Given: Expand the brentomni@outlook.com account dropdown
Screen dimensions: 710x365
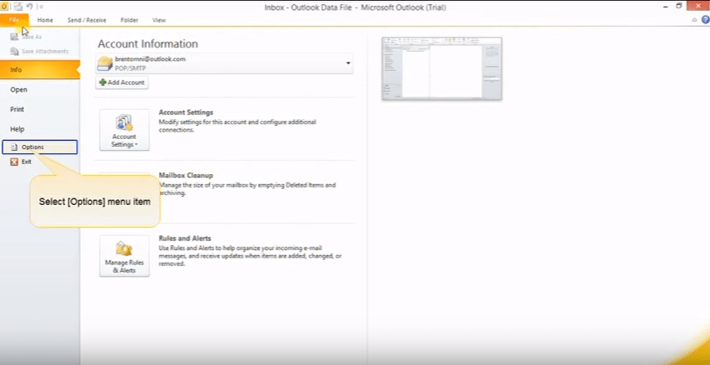Looking at the screenshot, I should pyautogui.click(x=348, y=63).
